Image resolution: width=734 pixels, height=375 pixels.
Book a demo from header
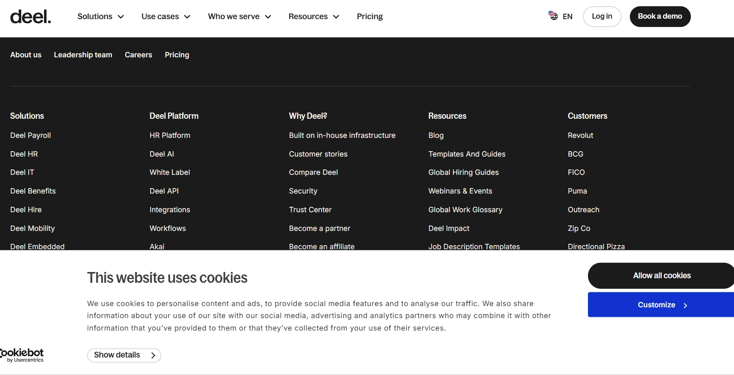coord(660,17)
